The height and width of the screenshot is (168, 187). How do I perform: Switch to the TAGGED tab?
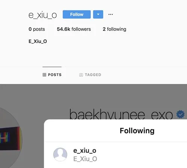point(90,75)
